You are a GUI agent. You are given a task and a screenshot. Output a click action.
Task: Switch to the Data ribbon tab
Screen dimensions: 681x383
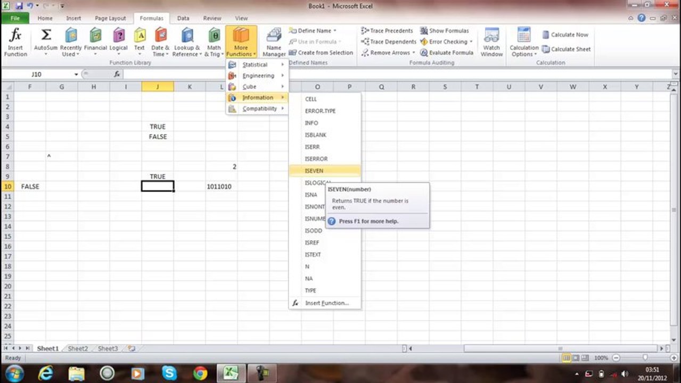click(183, 18)
